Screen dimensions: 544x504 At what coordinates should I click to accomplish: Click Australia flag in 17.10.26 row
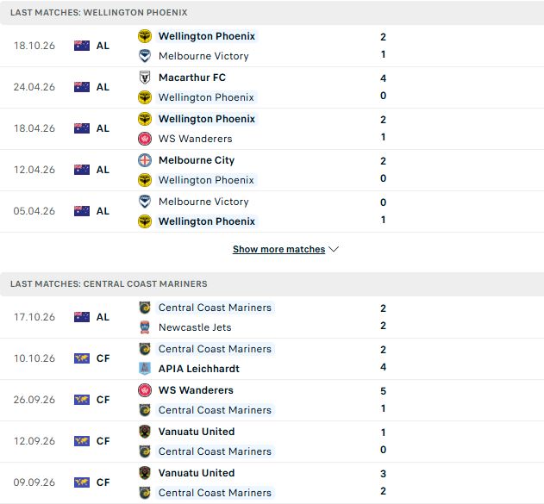pyautogui.click(x=82, y=317)
